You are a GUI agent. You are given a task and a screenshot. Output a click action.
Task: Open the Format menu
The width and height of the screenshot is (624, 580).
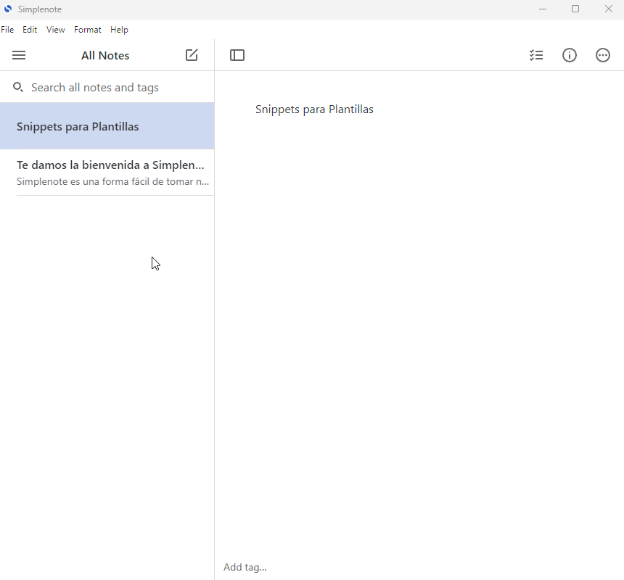point(88,30)
